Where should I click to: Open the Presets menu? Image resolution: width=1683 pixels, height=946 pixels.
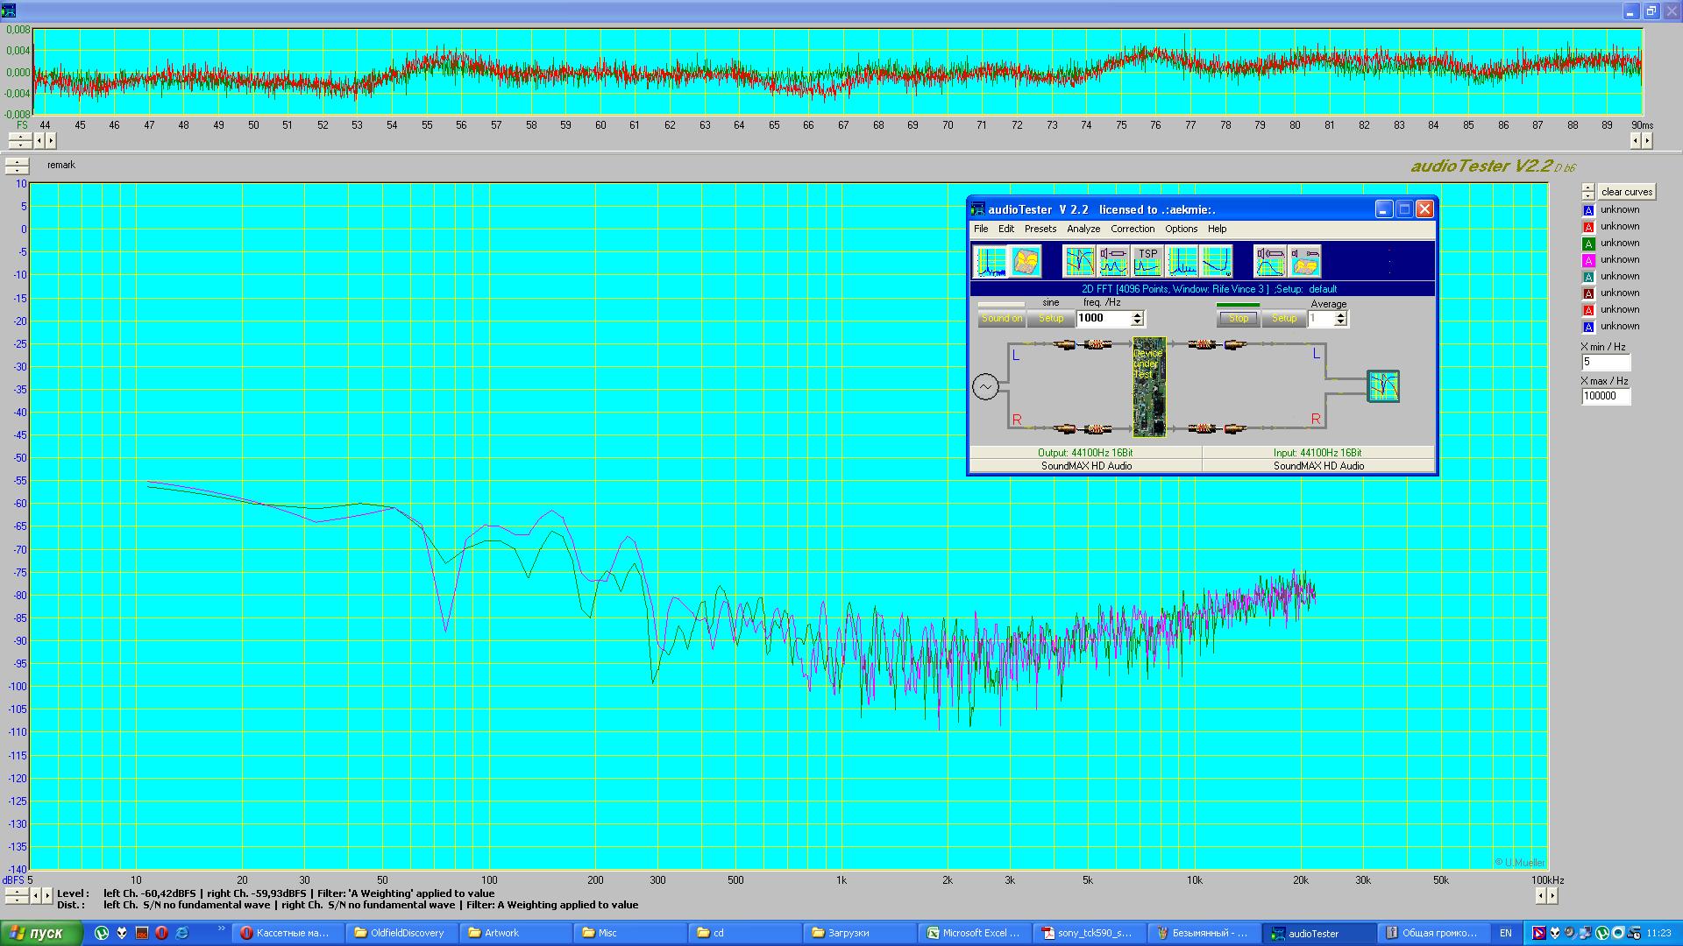pyautogui.click(x=1040, y=229)
